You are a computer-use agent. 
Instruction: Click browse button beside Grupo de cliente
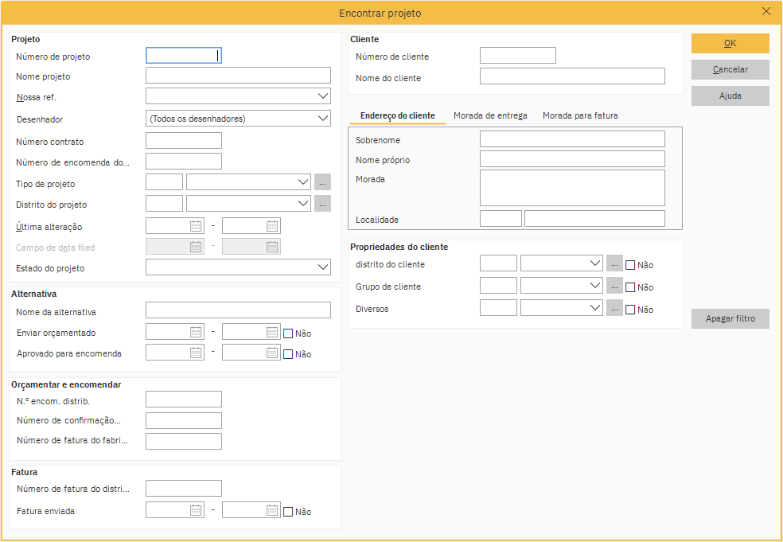coord(614,286)
